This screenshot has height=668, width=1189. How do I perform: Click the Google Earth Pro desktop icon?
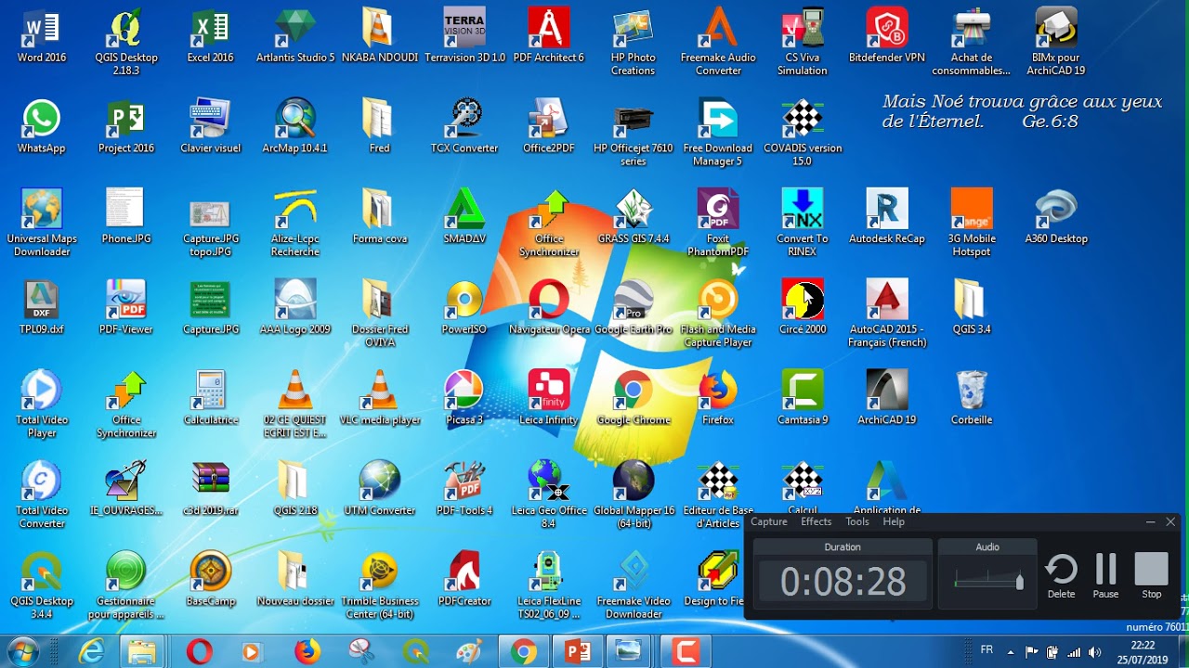click(634, 308)
